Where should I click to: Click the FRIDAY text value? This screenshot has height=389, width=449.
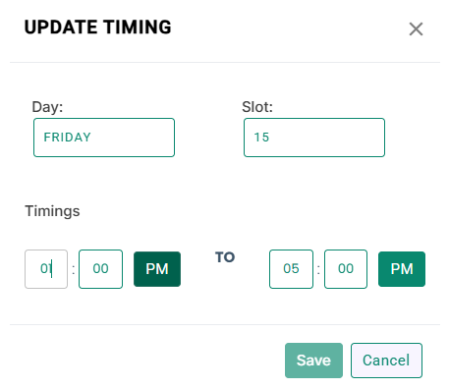click(x=68, y=138)
